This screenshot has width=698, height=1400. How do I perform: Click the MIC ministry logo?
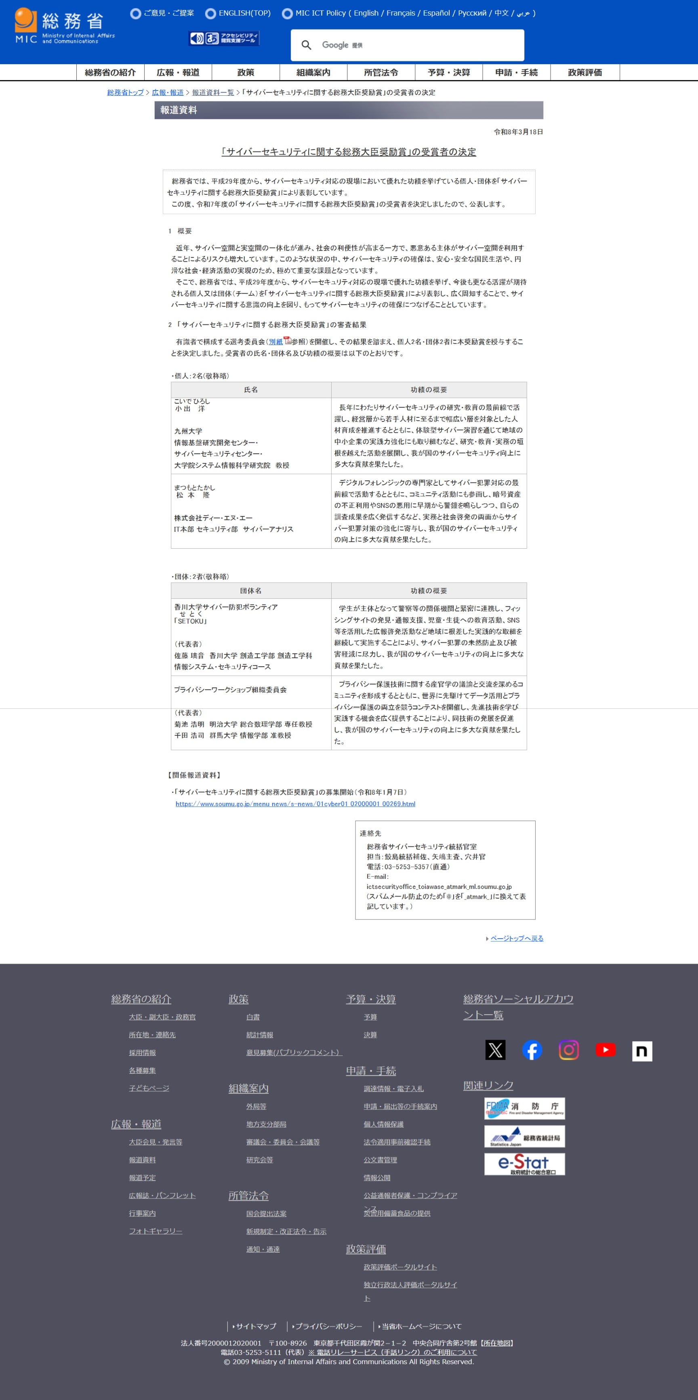coord(65,25)
